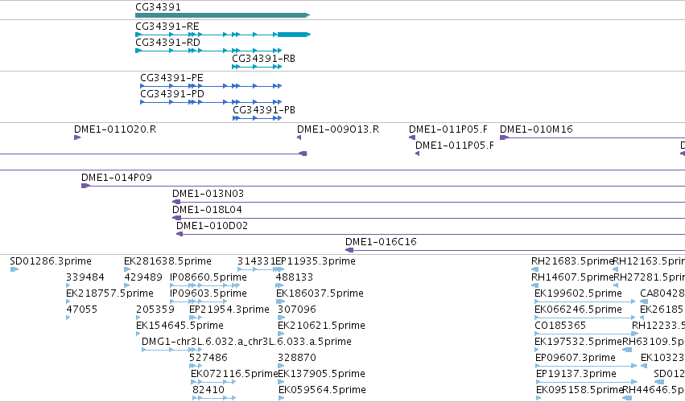The height and width of the screenshot is (402, 685).
Task: Click the DME1-009O13.R label
Action: coord(338,129)
